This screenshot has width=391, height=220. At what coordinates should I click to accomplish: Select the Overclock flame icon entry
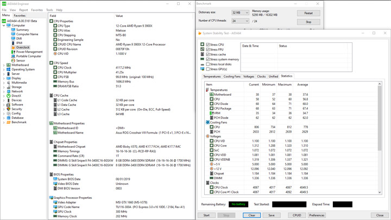pos(13,47)
